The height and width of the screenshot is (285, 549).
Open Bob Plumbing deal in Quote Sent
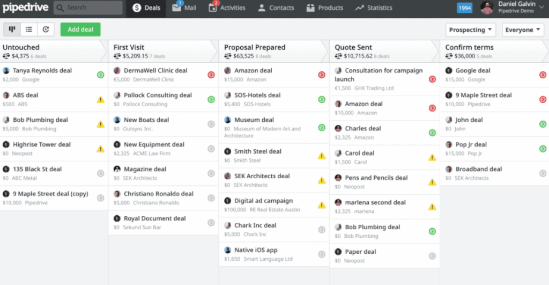point(384,231)
